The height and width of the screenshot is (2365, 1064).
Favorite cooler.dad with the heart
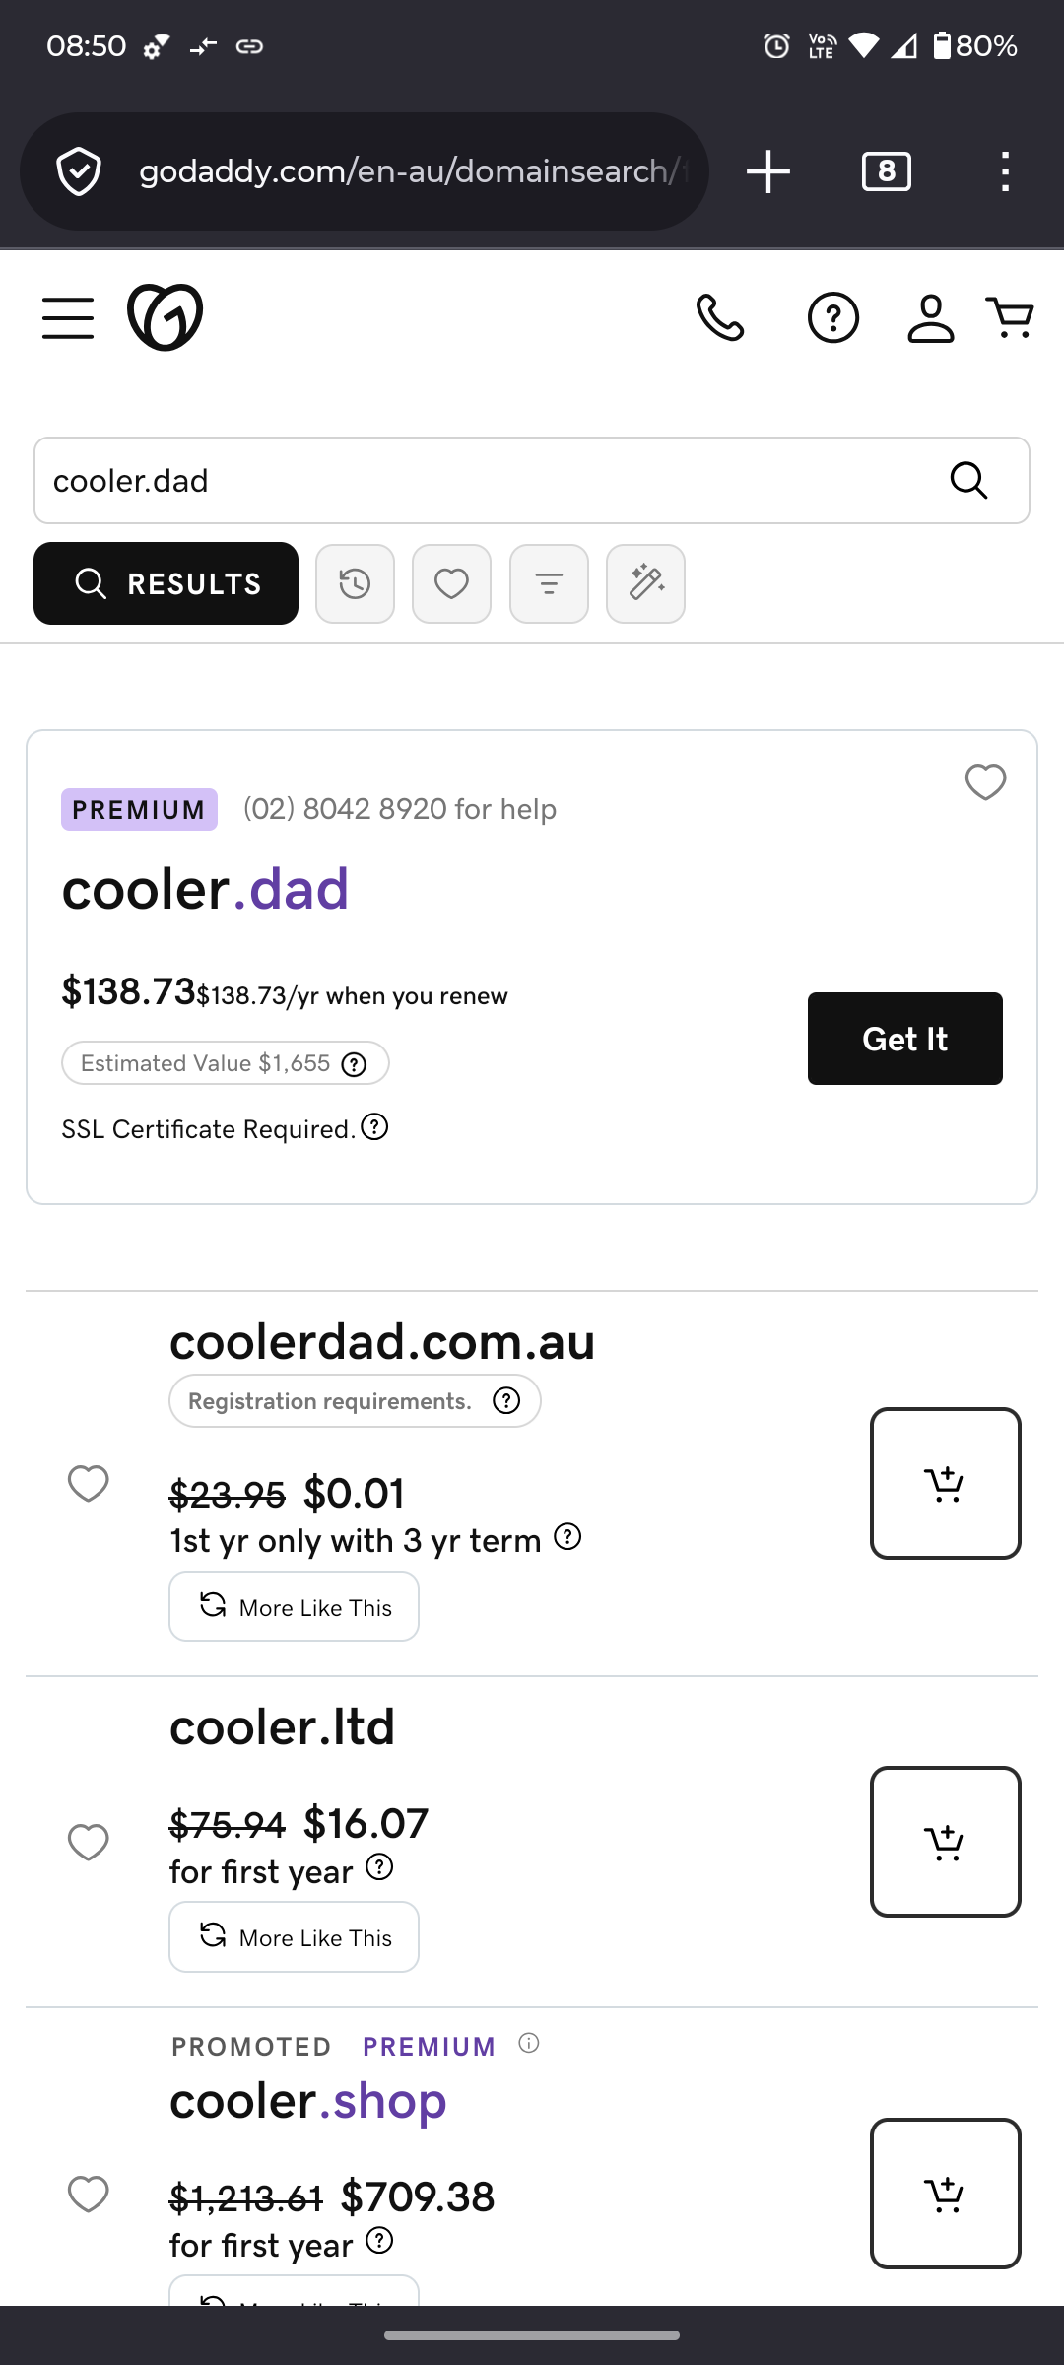pos(985,782)
